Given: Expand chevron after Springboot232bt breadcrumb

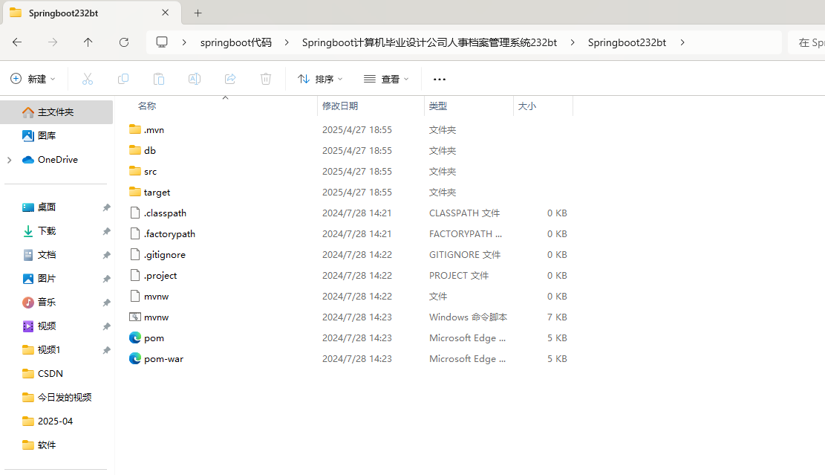Looking at the screenshot, I should [x=682, y=42].
